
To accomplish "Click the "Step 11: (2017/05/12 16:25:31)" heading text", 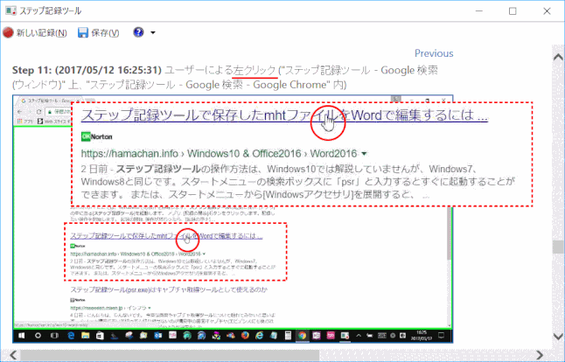I will pyautogui.click(x=87, y=70).
